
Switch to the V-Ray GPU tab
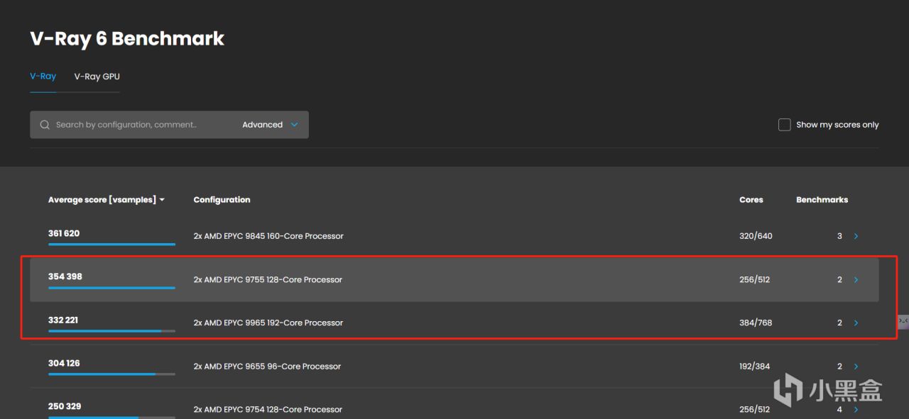tap(97, 77)
